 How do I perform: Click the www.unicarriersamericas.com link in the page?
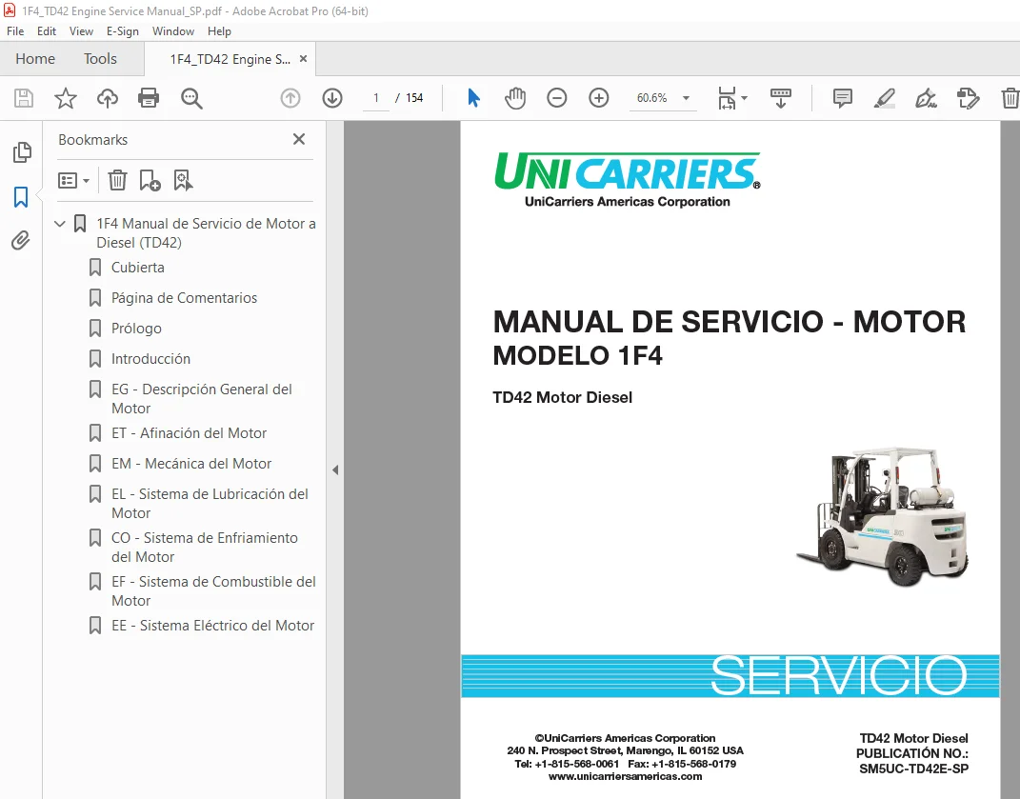[x=625, y=776]
